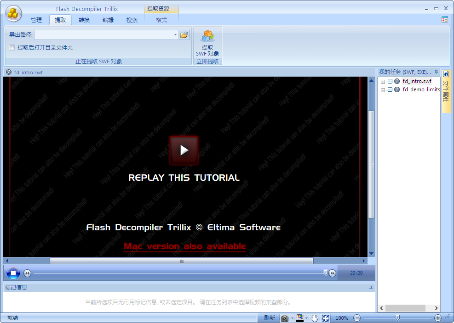Switch to the 转换 ribbon tab

click(x=84, y=20)
